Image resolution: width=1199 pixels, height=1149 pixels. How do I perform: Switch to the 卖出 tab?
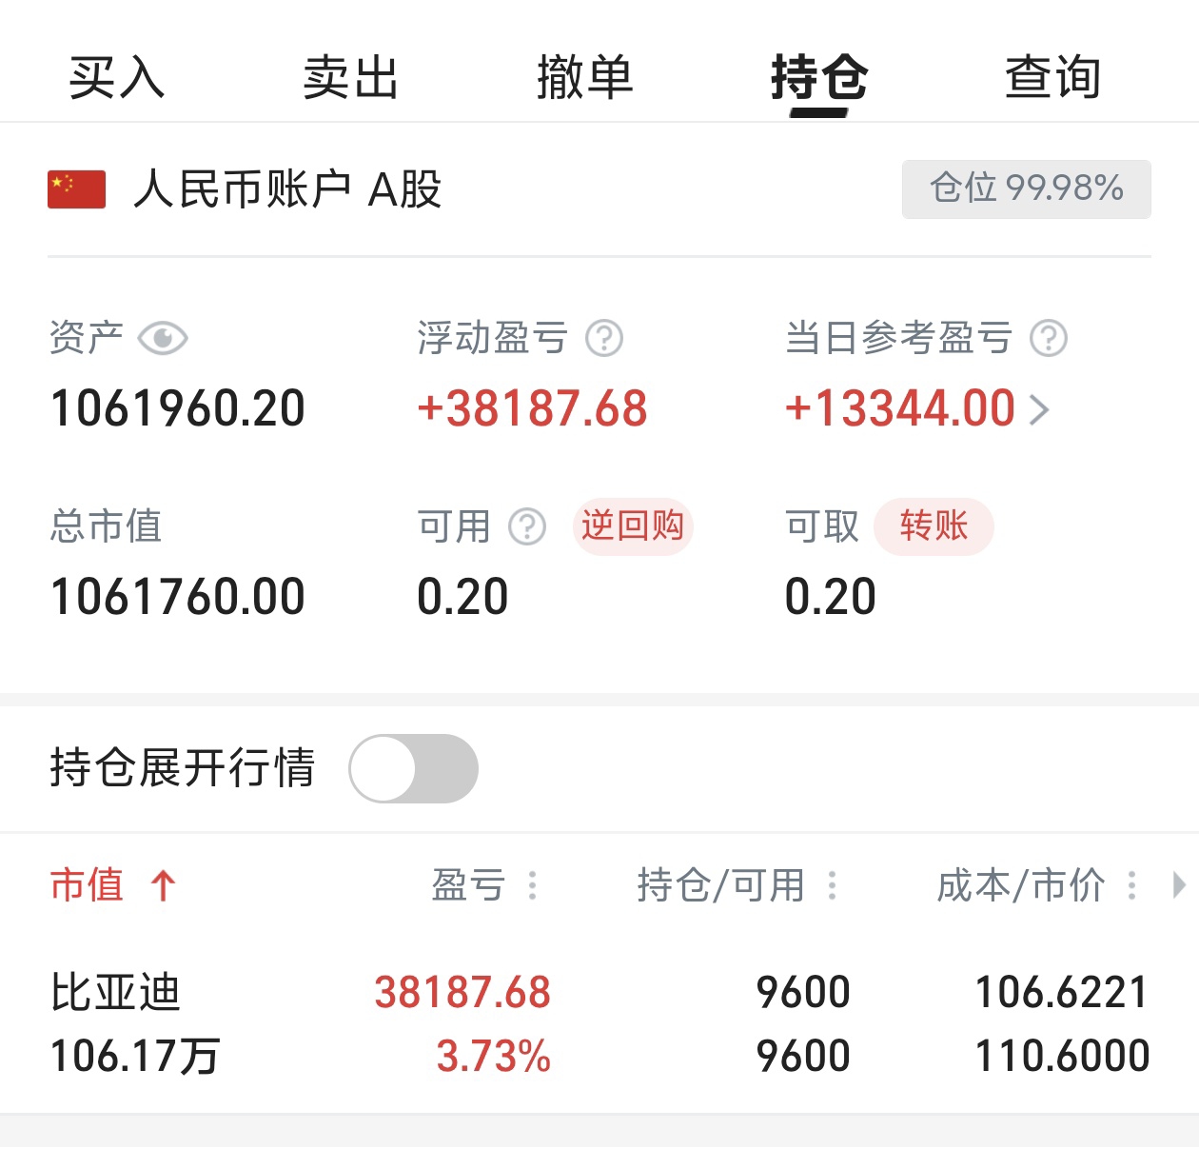tap(351, 77)
